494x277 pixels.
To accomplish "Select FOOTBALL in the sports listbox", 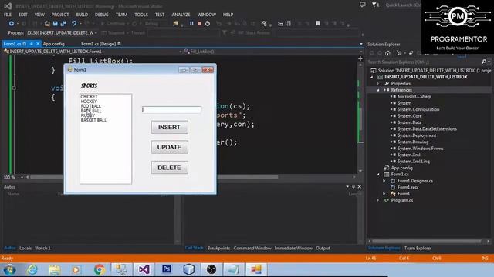I will [91, 106].
